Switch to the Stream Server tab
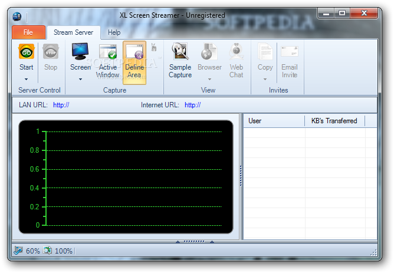394x273 pixels. pyautogui.click(x=73, y=32)
